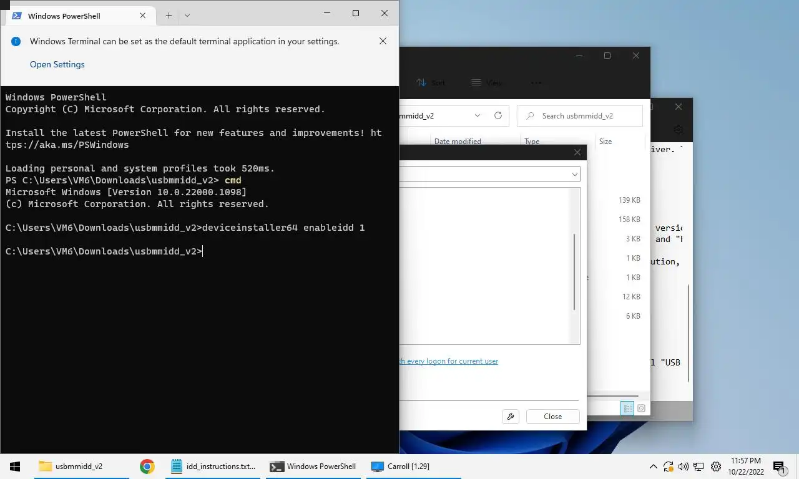Image resolution: width=799 pixels, height=479 pixels.
Task: Click the gear icon in rear text window
Action: coord(679,130)
